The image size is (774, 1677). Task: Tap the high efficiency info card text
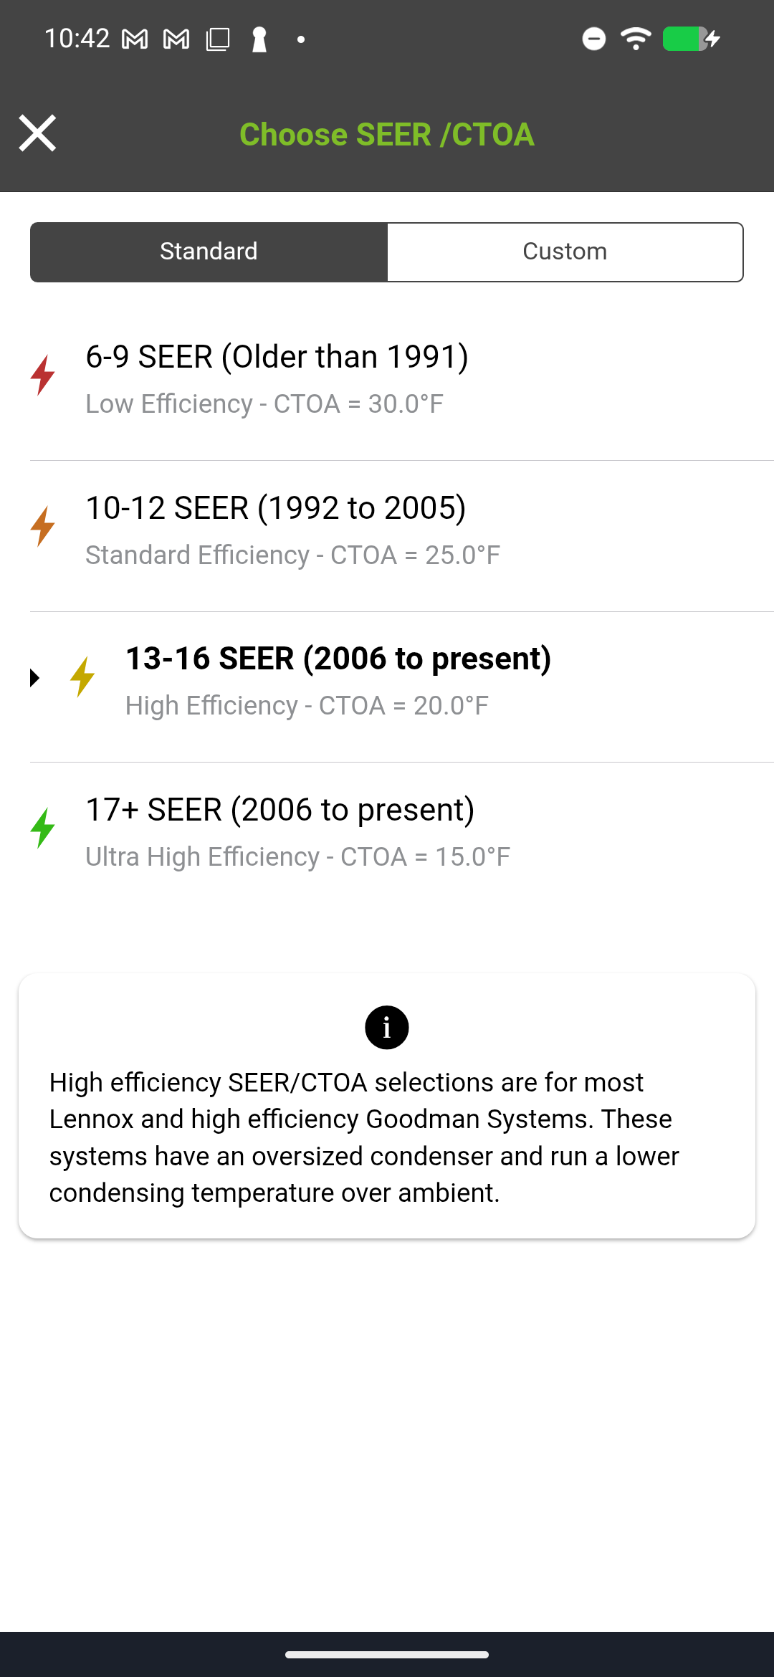click(x=364, y=1137)
